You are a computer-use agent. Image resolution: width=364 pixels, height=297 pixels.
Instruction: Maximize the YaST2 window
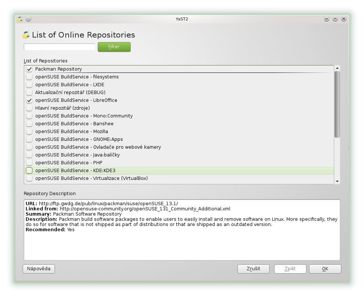point(335,19)
